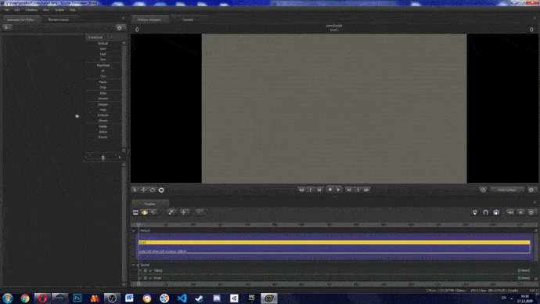Switch timeline to Clip Editor mode
Screen dimensions: 540x304
click(x=135, y=212)
